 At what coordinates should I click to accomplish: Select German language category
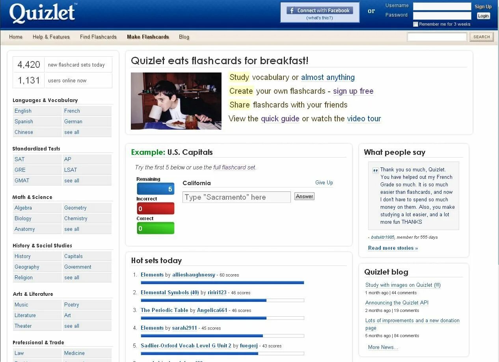[73, 122]
